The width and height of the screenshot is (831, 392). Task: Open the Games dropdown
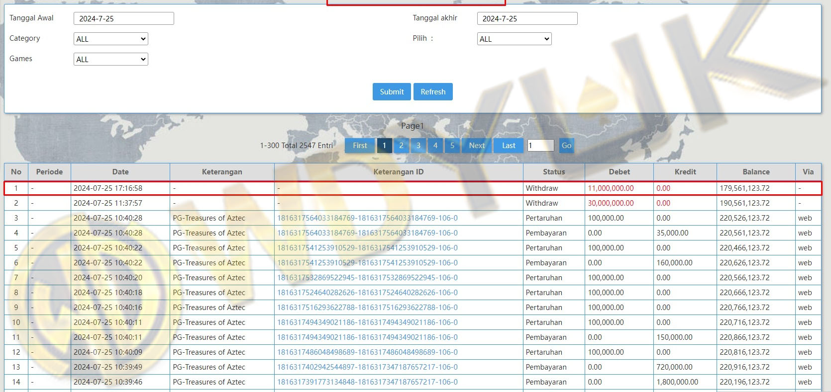111,59
